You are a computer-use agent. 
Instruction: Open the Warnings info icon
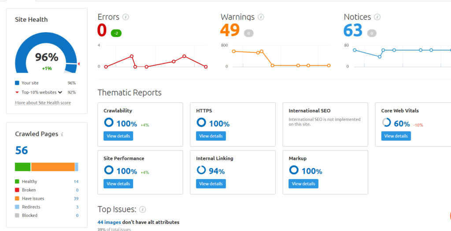tap(261, 17)
